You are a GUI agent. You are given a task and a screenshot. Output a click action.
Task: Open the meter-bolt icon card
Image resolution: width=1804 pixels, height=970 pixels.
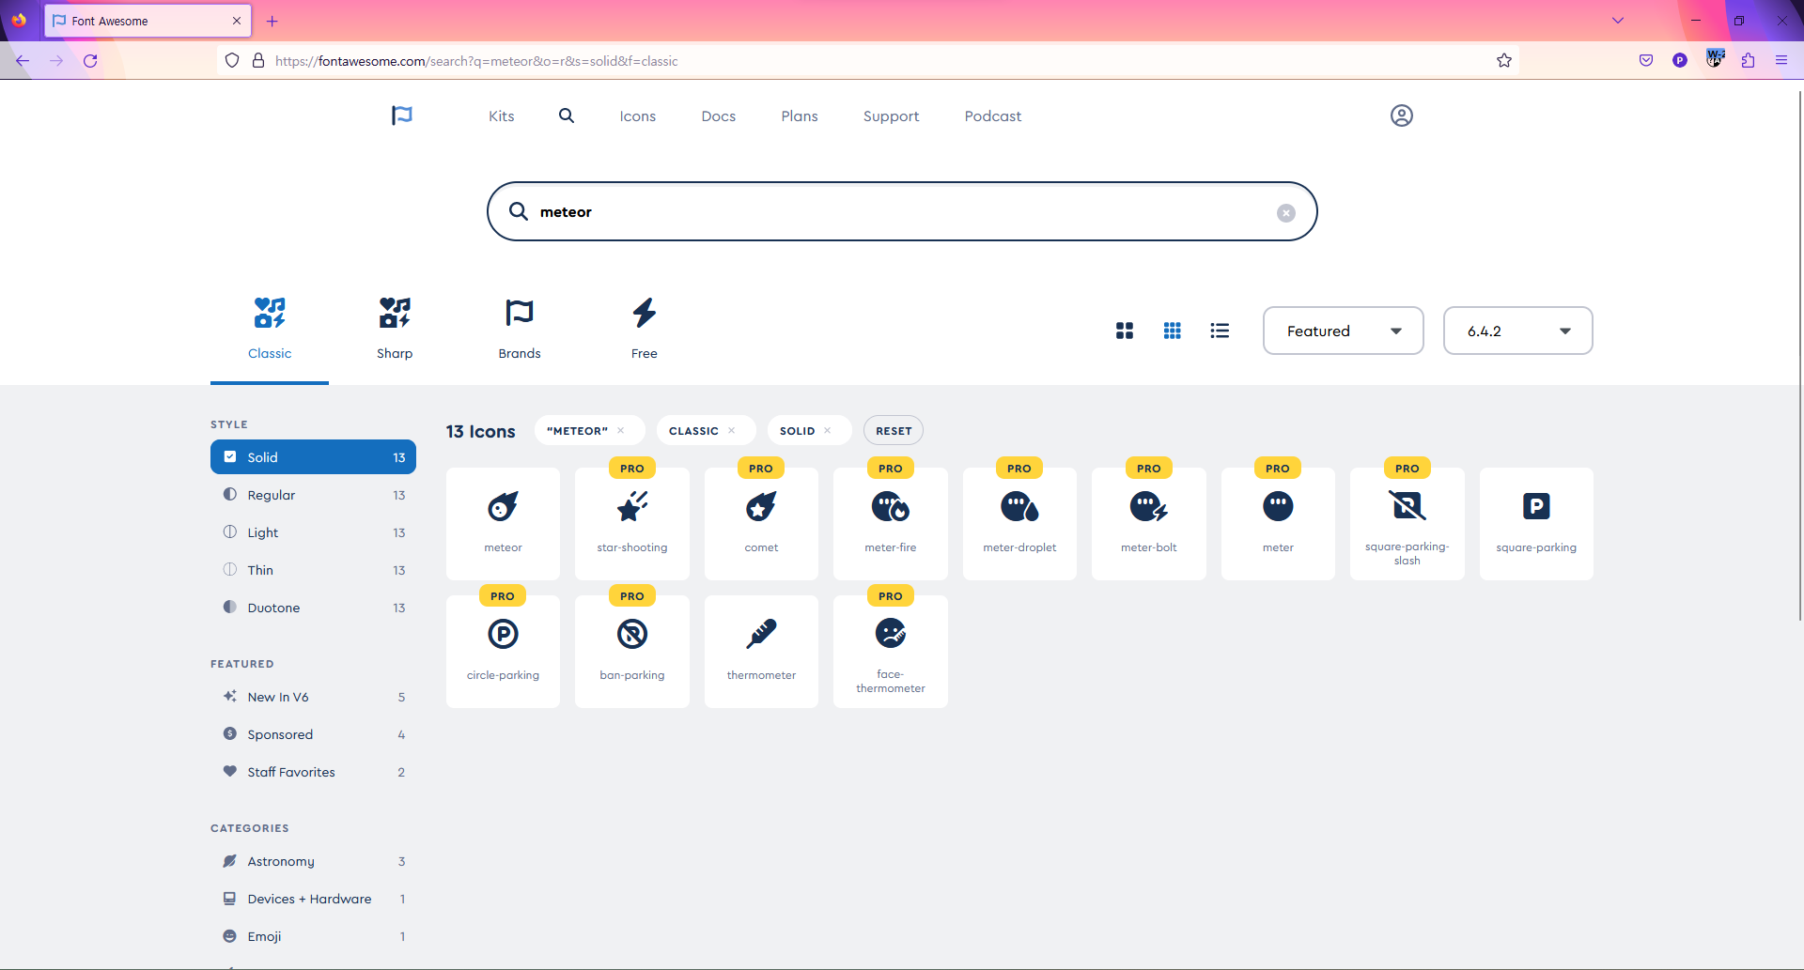point(1149,524)
